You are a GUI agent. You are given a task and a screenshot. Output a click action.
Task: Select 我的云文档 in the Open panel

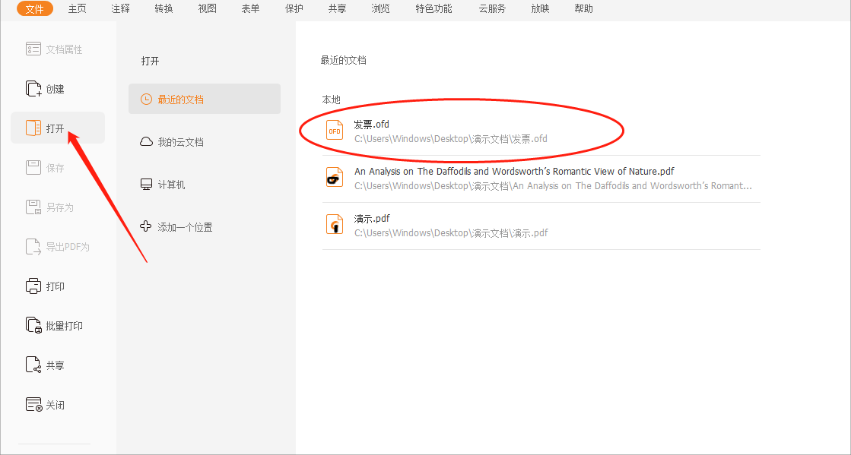point(182,141)
